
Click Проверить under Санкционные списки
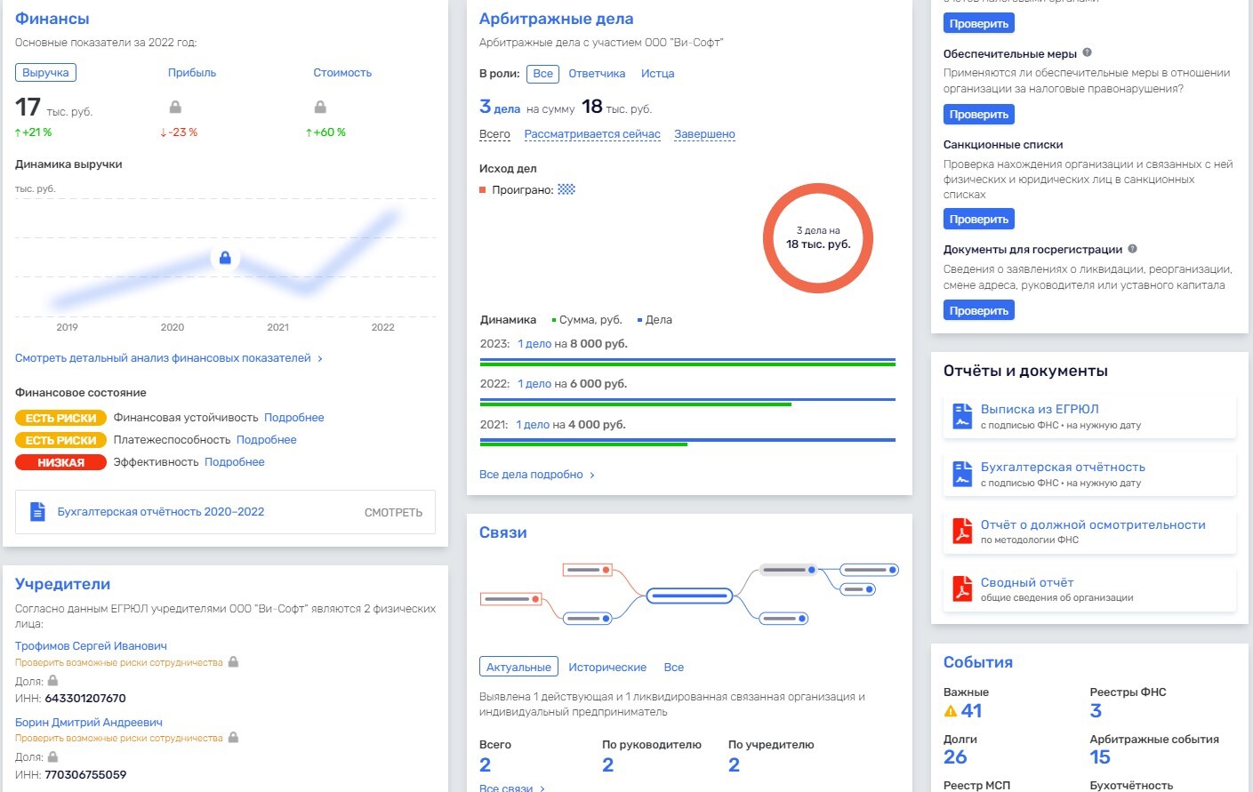979,220
